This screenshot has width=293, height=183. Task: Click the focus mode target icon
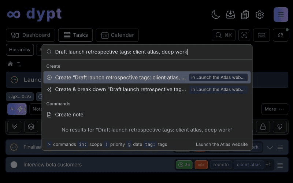pos(244,35)
